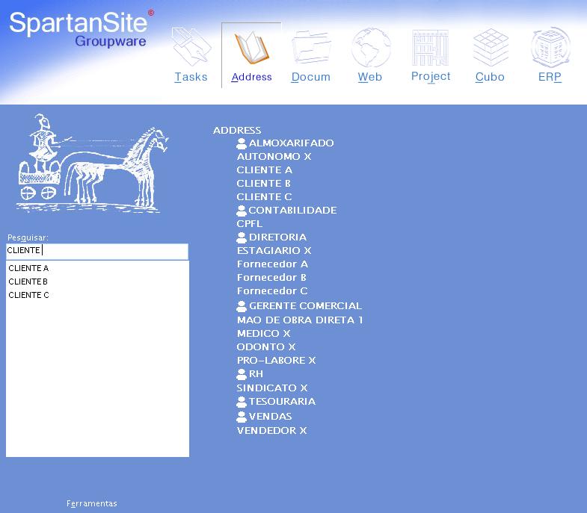Click the Web globe icon
The image size is (587, 513).
(x=371, y=49)
